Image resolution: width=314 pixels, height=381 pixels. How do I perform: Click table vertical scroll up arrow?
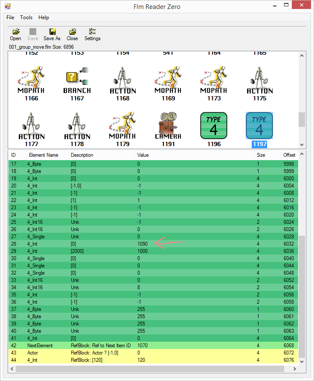(x=302, y=154)
